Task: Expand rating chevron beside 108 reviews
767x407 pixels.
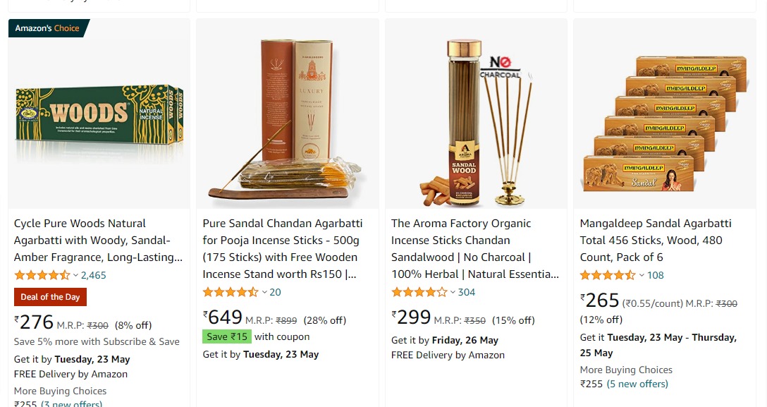Action: (642, 275)
